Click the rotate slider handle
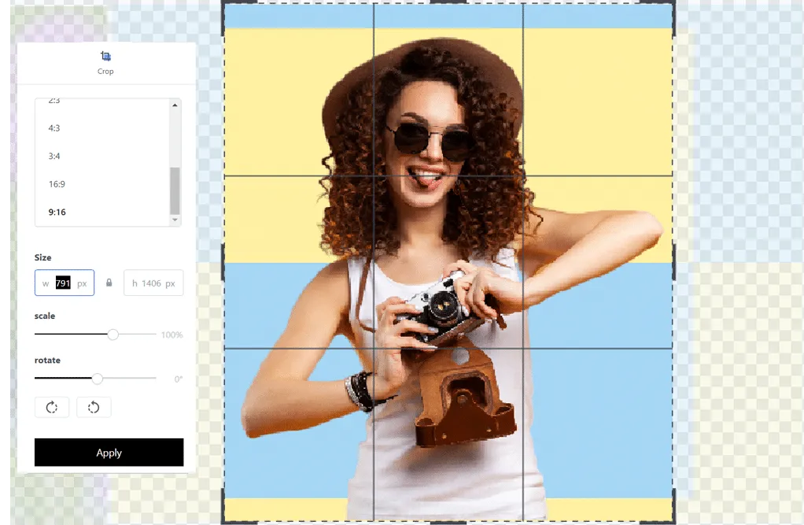Viewport: 804px width, 525px height. (x=98, y=379)
